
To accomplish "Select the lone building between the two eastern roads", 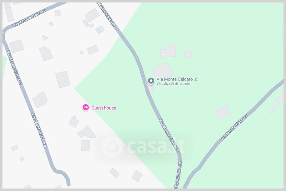I will click(x=223, y=113).
